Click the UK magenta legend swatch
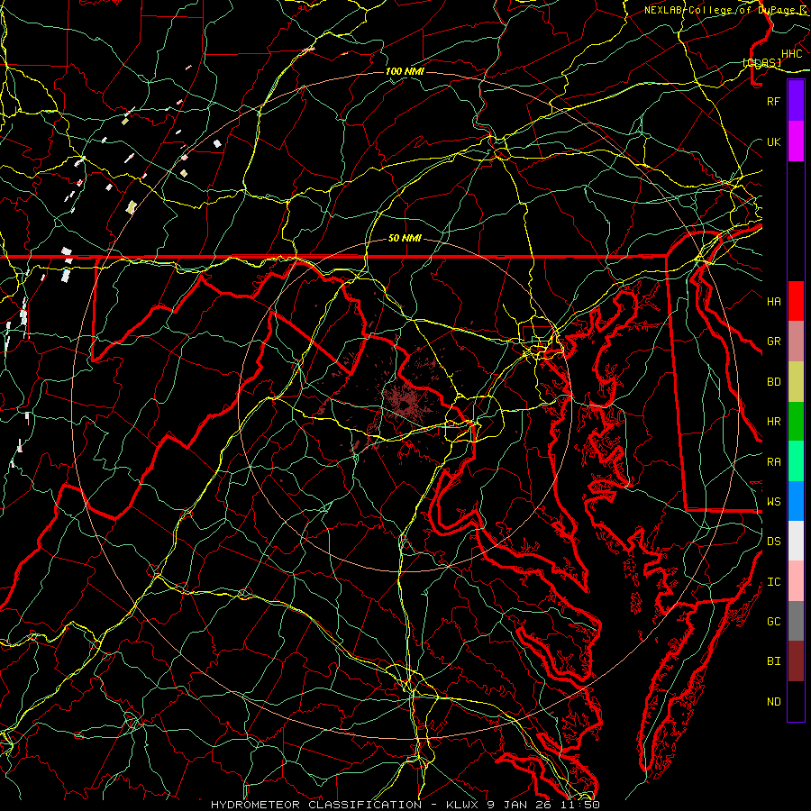The image size is (811, 811). click(x=796, y=141)
